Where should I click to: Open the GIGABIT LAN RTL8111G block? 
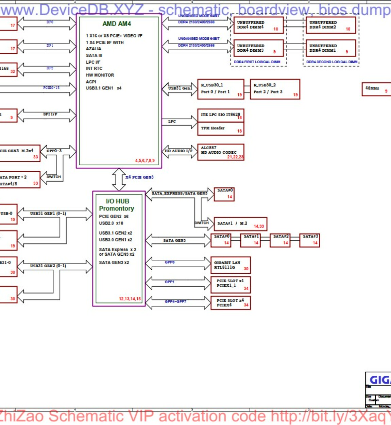coord(231,265)
